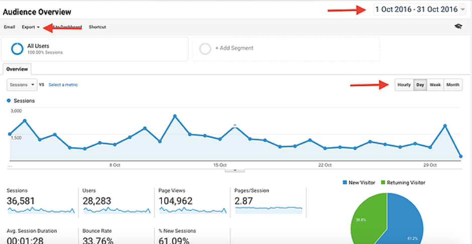Click the Returning Visitor green legend swatch
The image size is (472, 244).
(383, 182)
